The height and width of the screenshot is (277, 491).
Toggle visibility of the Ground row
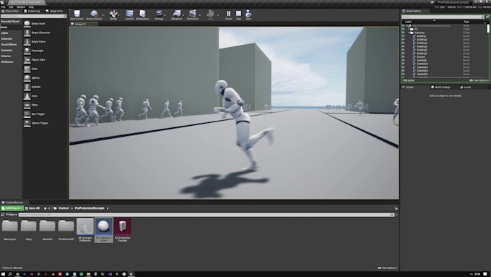point(404,57)
